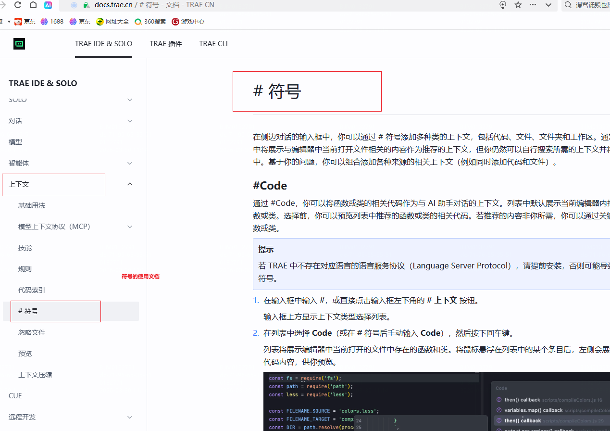Switch to the TRAE IDE & SOLO tab
Viewport: 610px width, 431px height.
103,44
